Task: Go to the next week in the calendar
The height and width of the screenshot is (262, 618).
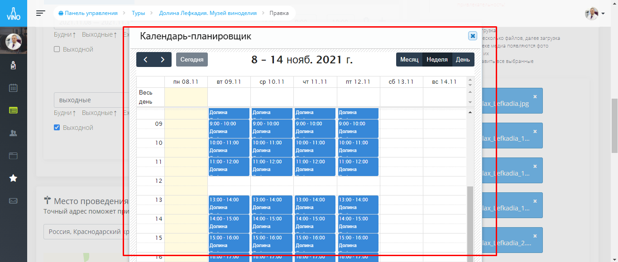Action: coord(163,60)
